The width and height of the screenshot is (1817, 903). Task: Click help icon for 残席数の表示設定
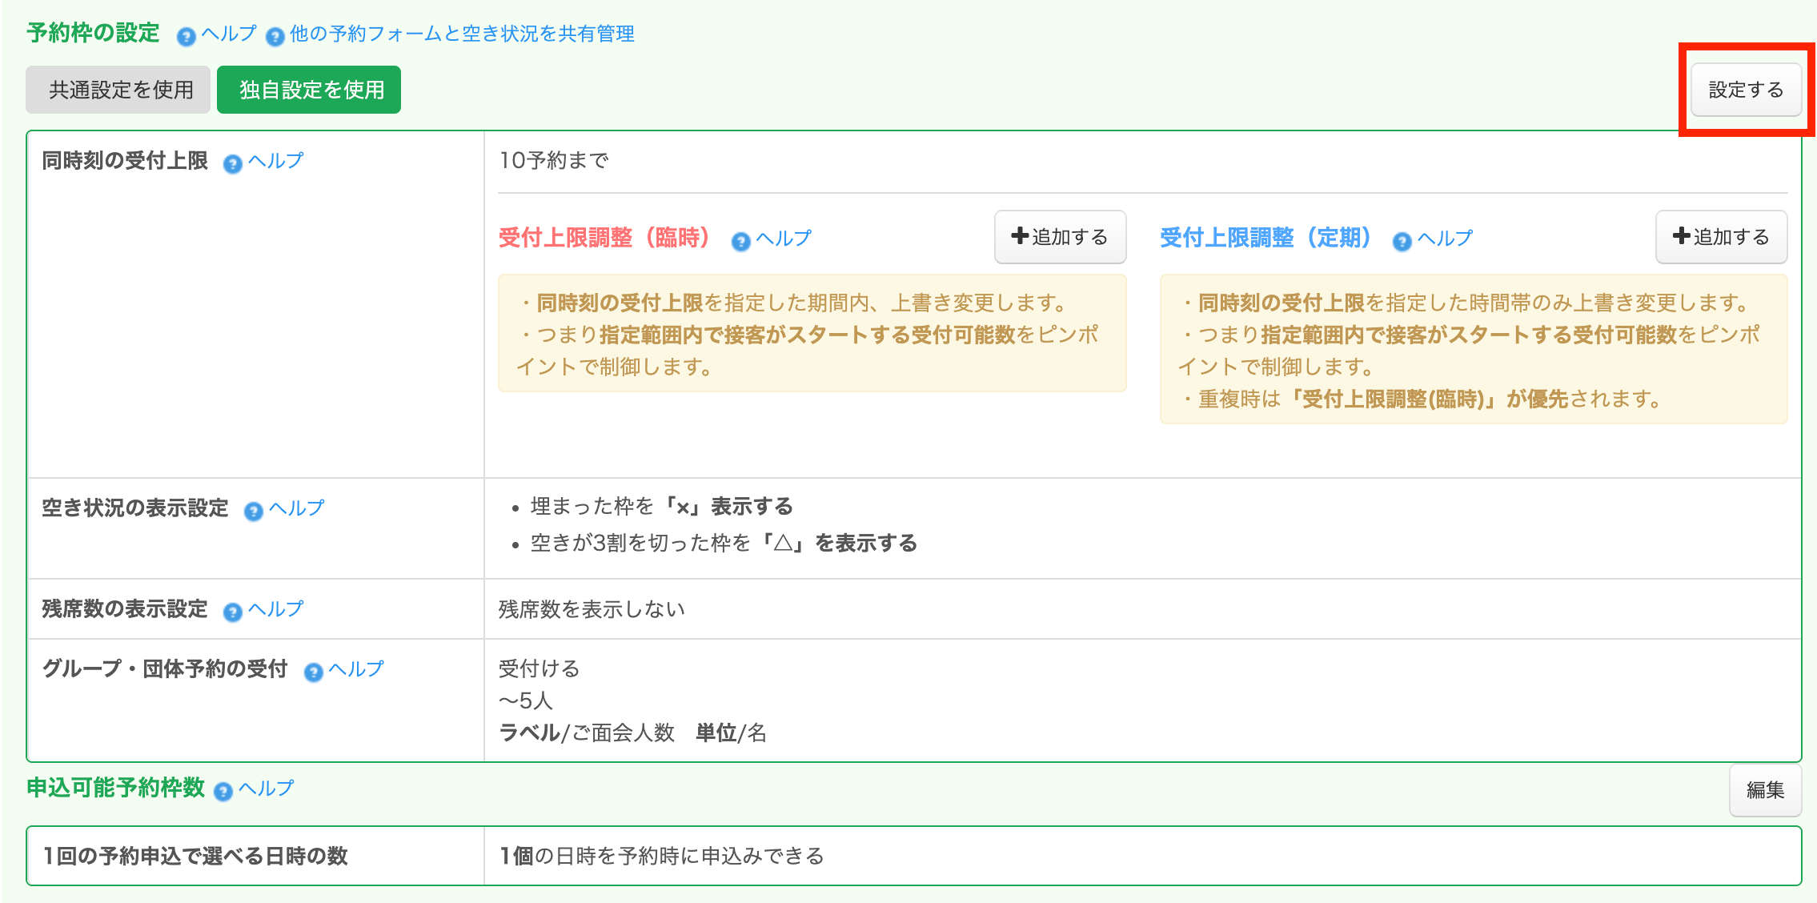tap(232, 612)
